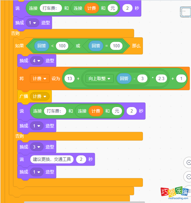This screenshot has width=191, height=203.
Task: Edit the 100 value in the less-than comparison
Action: click(x=62, y=46)
